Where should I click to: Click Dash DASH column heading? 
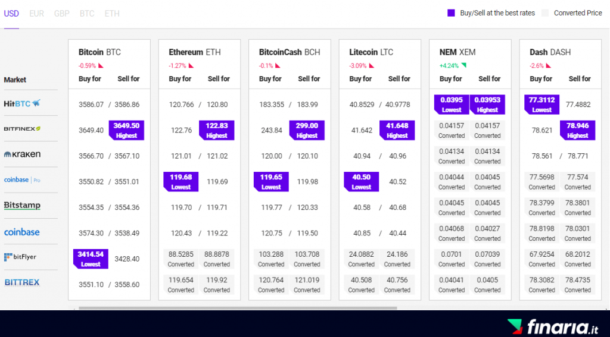coord(550,52)
